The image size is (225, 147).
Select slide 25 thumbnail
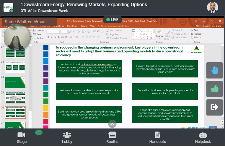point(15,98)
